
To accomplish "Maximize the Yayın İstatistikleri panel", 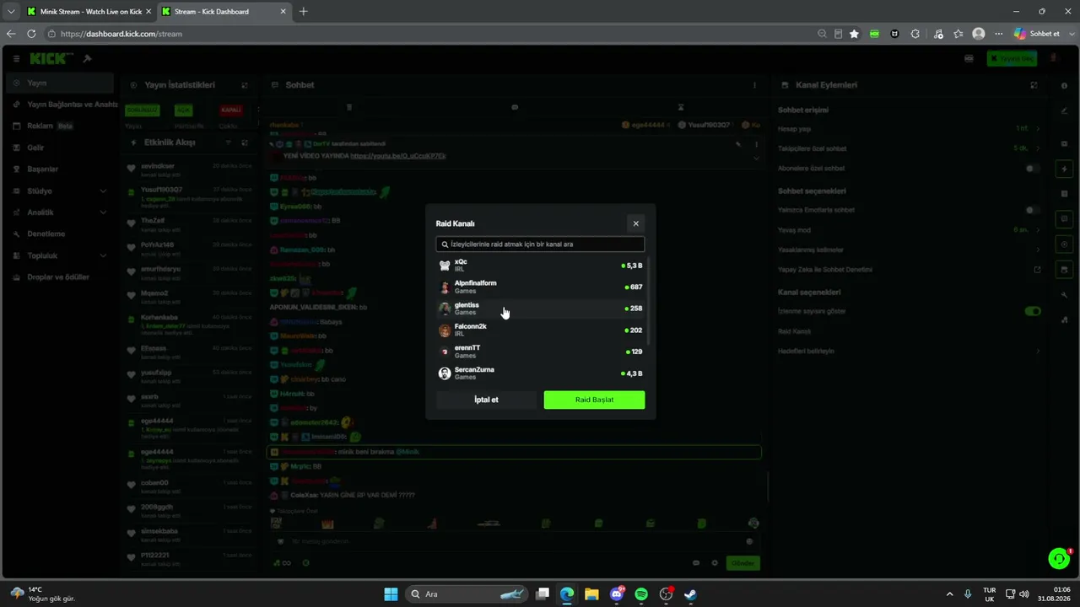I will 245,85.
